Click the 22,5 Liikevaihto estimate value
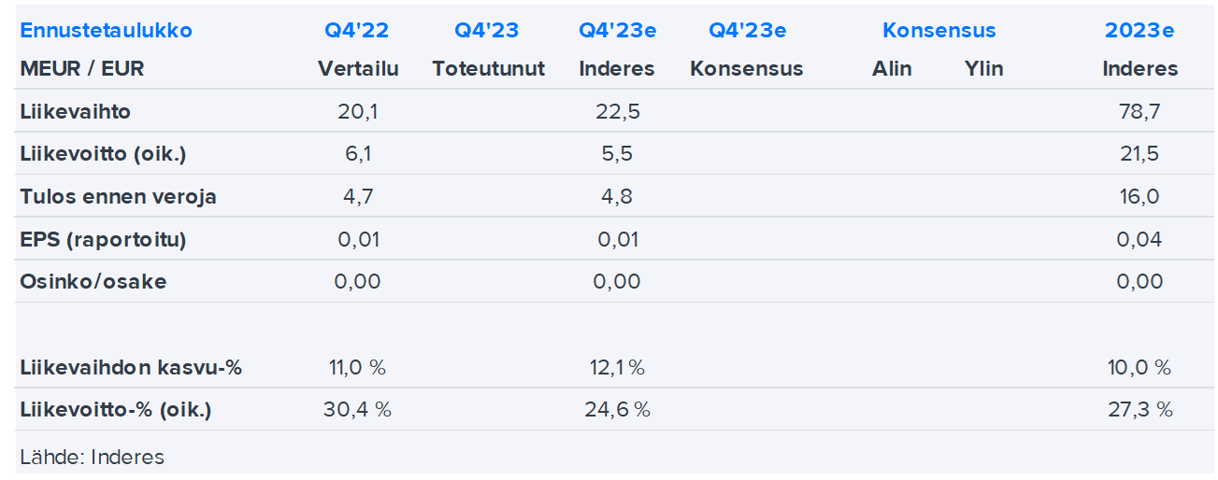 [x=617, y=112]
